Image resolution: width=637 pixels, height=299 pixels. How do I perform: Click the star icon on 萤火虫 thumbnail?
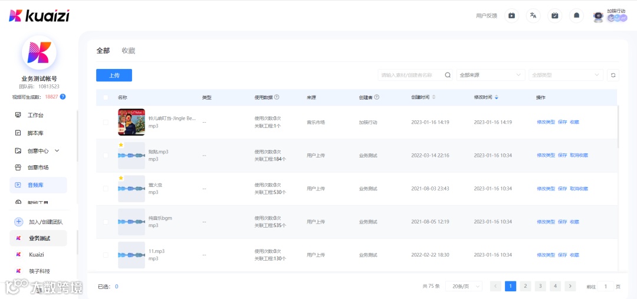click(121, 178)
